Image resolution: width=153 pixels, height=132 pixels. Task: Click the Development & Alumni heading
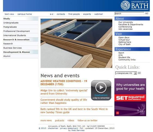[21, 52]
